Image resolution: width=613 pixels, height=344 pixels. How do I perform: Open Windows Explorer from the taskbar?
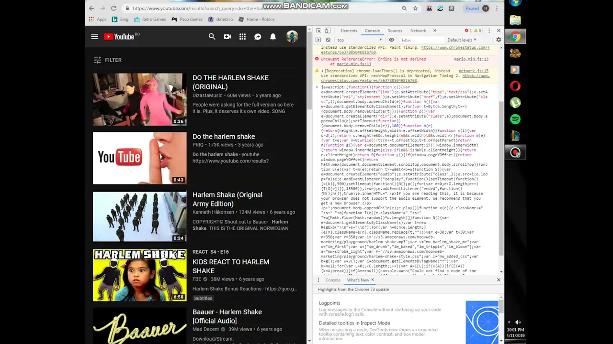pos(515,20)
